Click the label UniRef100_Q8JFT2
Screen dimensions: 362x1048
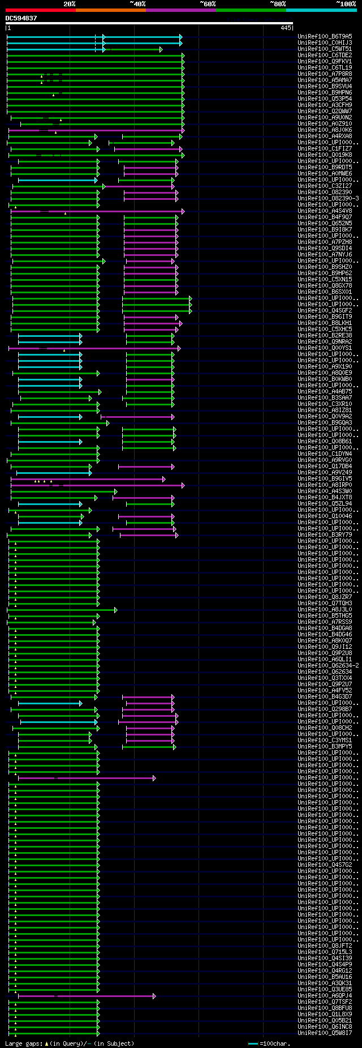325,946
